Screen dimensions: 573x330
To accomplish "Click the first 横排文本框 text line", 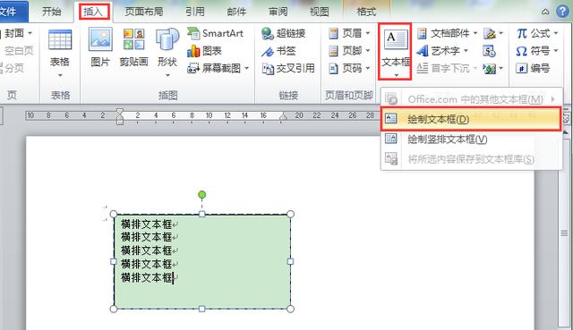I will tap(146, 224).
